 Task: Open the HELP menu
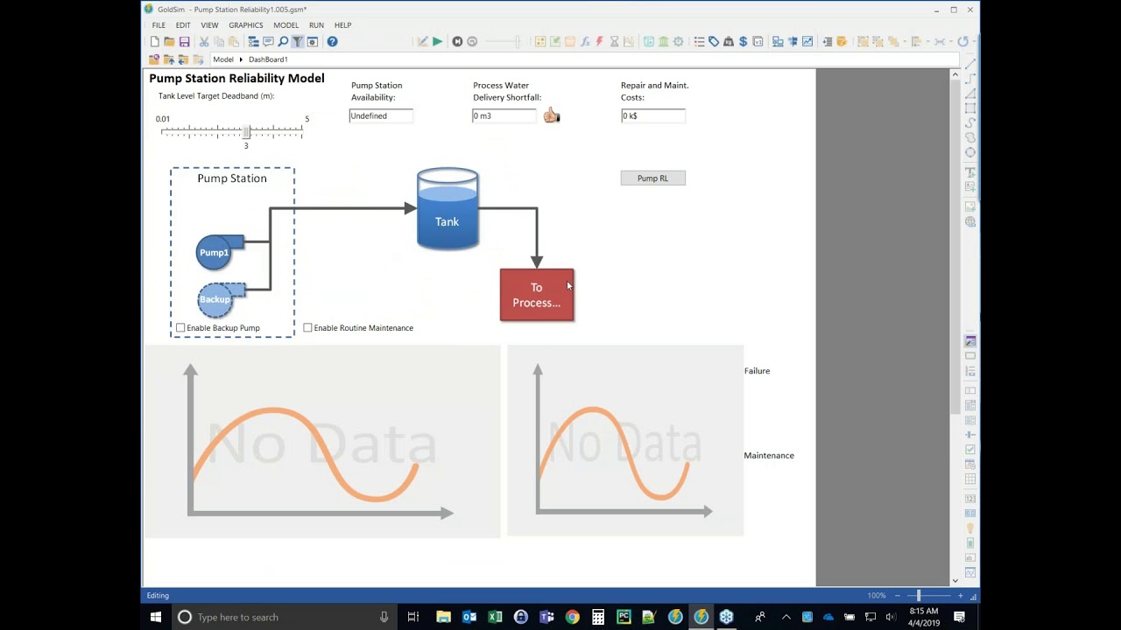click(342, 25)
